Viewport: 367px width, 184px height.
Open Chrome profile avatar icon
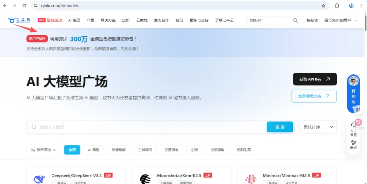click(351, 6)
